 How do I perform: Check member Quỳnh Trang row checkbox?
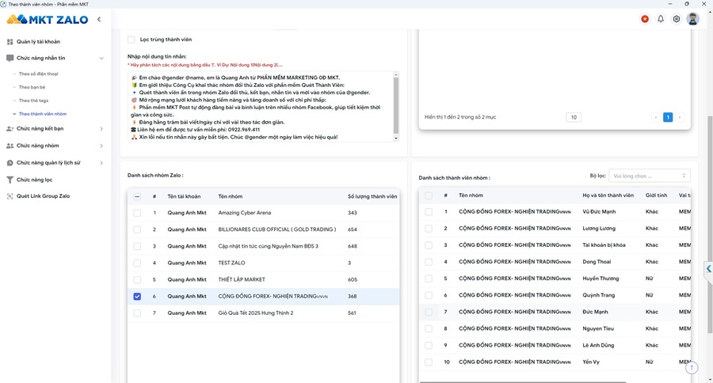point(429,295)
